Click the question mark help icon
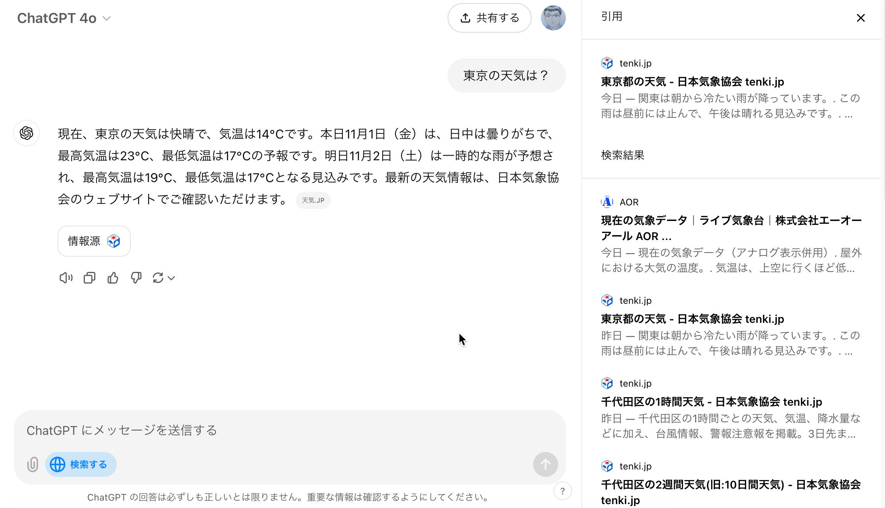The image size is (885, 508). (562, 491)
